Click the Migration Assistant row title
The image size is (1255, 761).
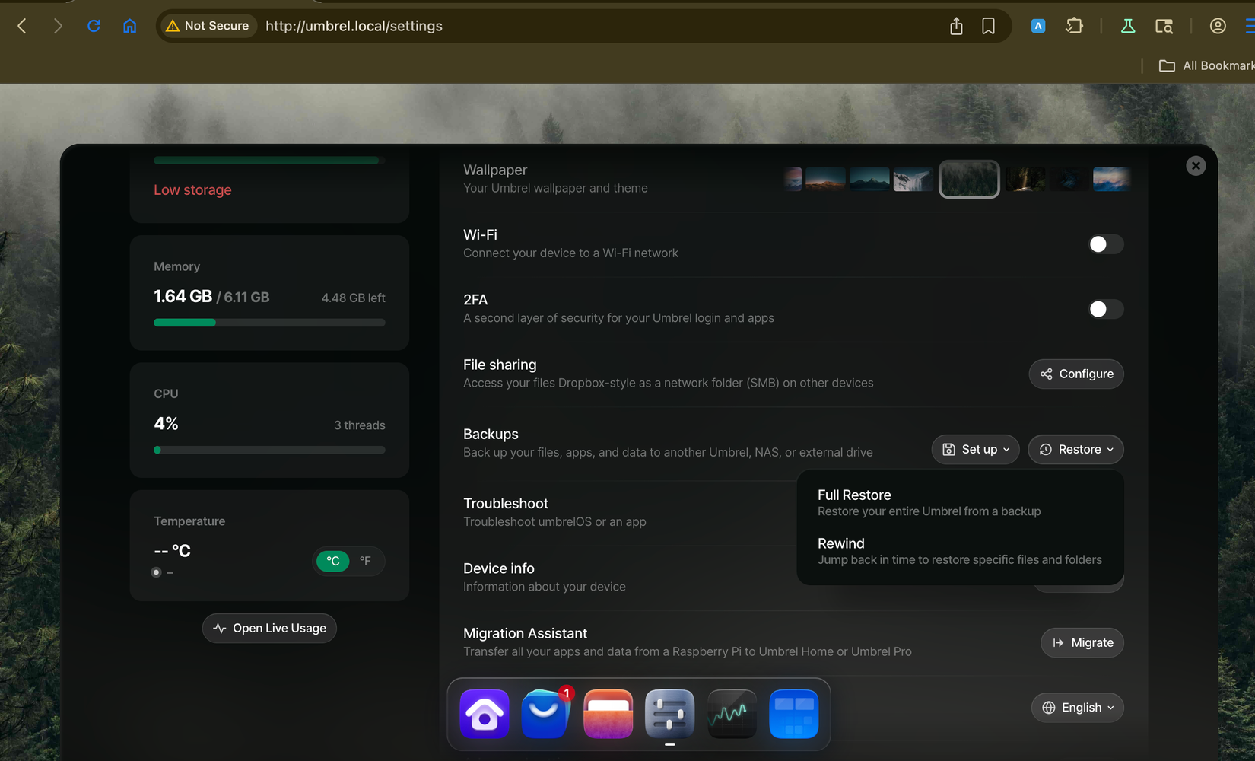[x=525, y=633]
